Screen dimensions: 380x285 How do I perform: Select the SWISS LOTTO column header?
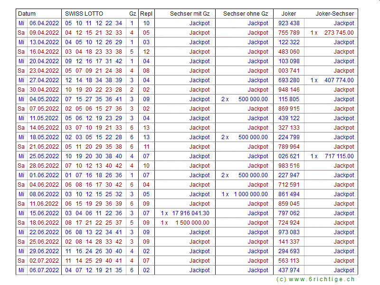tap(84, 14)
